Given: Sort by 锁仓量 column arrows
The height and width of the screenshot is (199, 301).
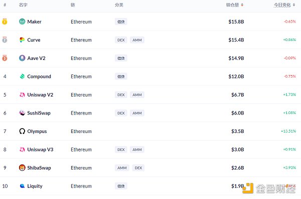Looking at the screenshot, I should tap(242, 5).
